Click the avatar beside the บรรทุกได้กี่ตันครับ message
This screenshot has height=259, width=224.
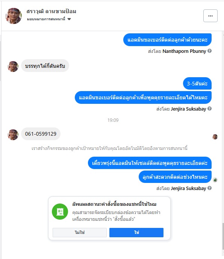pos(13,66)
